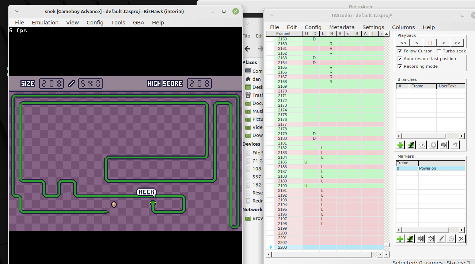Open the Columns menu in TAStudio
The image size is (475, 264).
click(x=403, y=27)
